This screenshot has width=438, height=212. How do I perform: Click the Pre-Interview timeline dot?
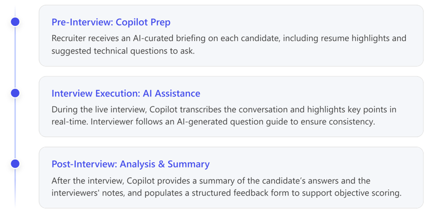pyautogui.click(x=15, y=22)
